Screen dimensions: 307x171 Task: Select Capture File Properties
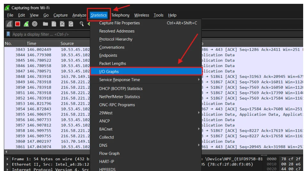pos(146,23)
